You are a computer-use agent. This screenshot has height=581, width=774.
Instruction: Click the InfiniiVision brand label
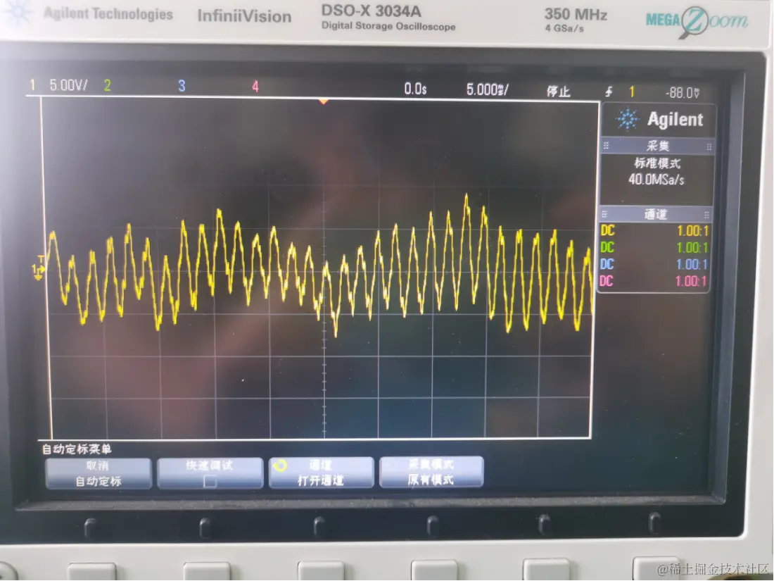click(x=244, y=16)
